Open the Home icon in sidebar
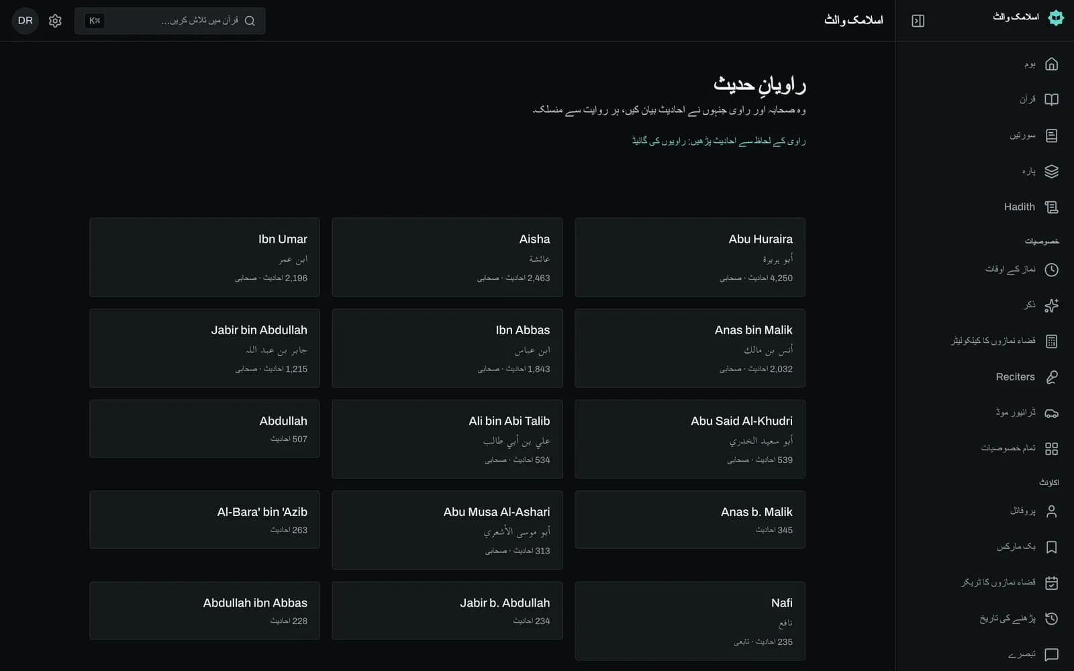This screenshot has height=671, width=1074. pos(1051,64)
